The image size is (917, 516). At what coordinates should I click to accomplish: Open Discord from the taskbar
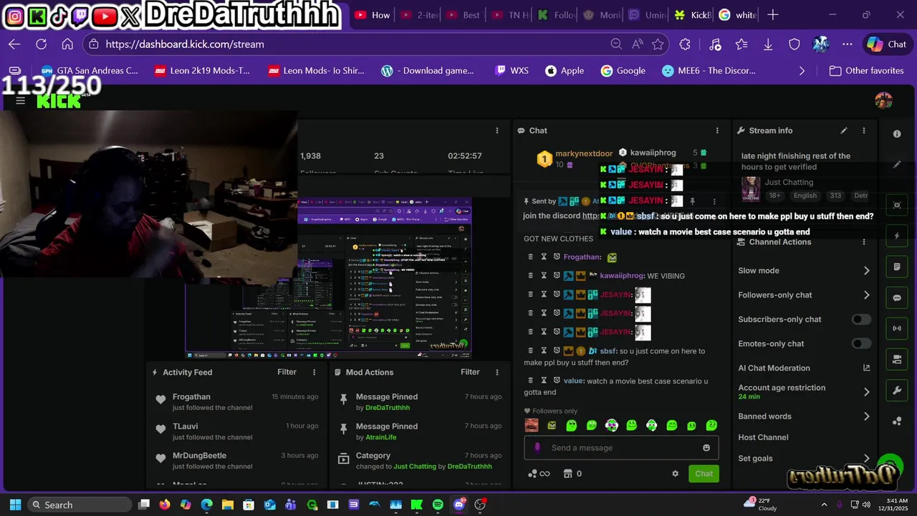click(x=459, y=505)
